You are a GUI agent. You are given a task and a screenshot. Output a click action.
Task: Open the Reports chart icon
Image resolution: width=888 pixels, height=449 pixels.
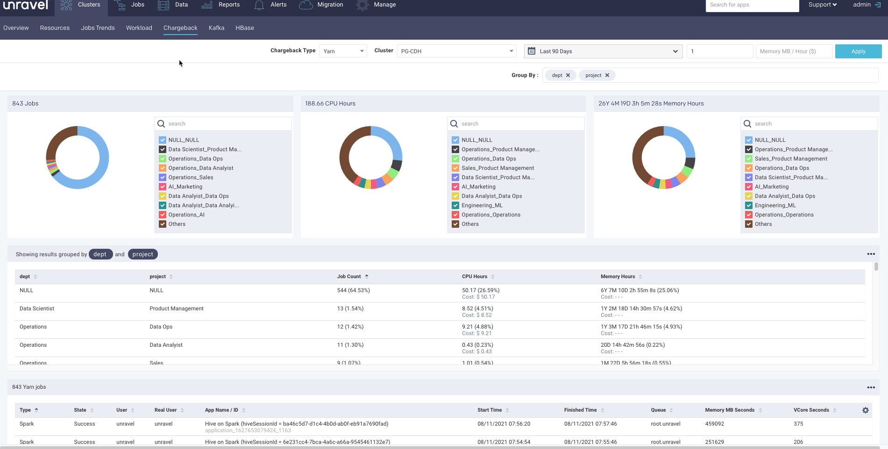[x=207, y=5]
